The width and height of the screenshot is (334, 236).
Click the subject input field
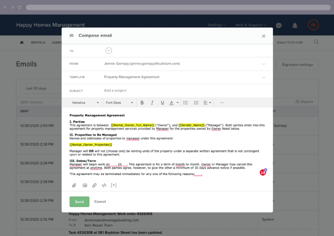(183, 91)
